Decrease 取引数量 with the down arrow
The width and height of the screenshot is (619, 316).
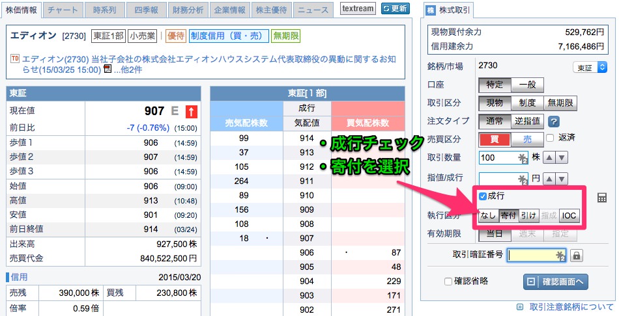click(x=562, y=158)
